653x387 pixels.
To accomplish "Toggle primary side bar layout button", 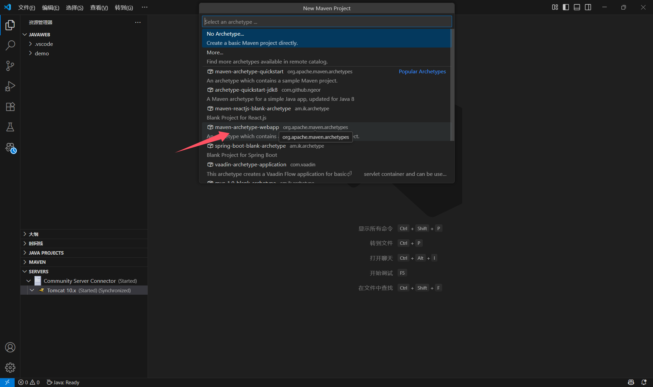I will tap(566, 7).
